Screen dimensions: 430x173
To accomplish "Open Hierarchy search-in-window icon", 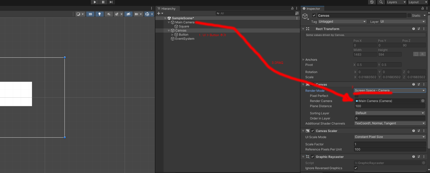I will tap(297, 13).
